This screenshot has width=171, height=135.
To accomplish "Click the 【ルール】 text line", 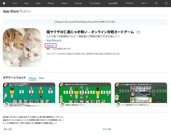I will click(8, 129).
